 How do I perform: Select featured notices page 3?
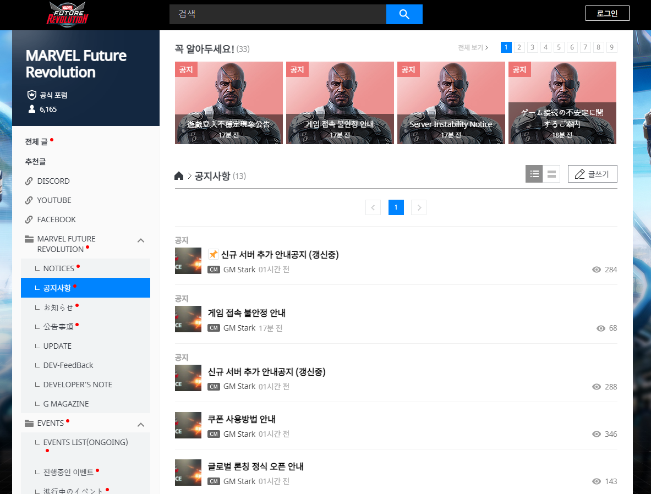532,47
